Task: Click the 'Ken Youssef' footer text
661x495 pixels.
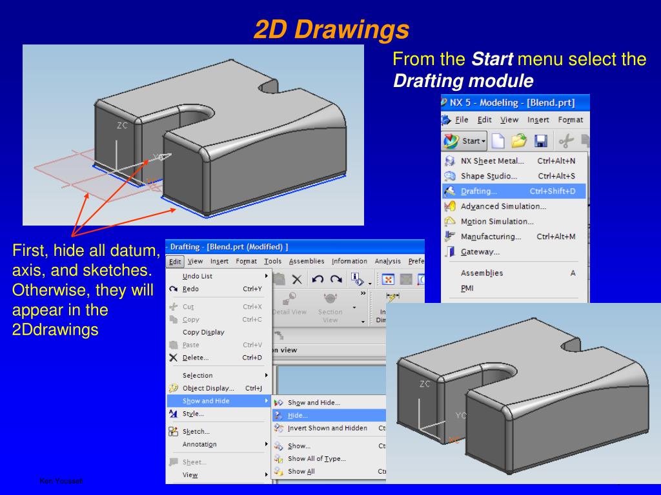Action: pyautogui.click(x=61, y=481)
